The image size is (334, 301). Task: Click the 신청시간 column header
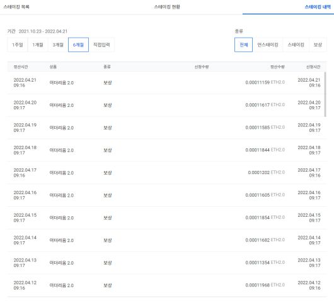[x=313, y=67]
